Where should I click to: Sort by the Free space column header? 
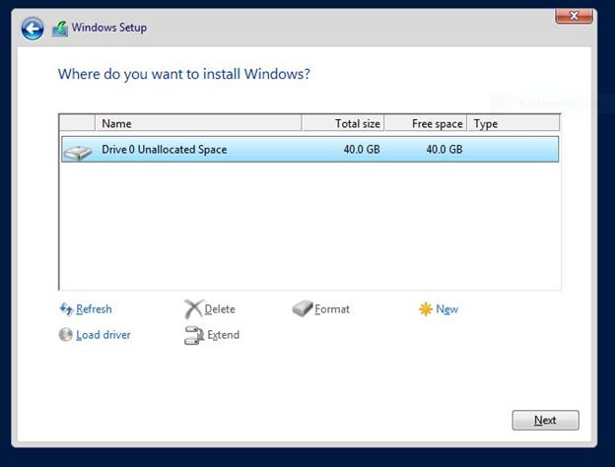426,123
